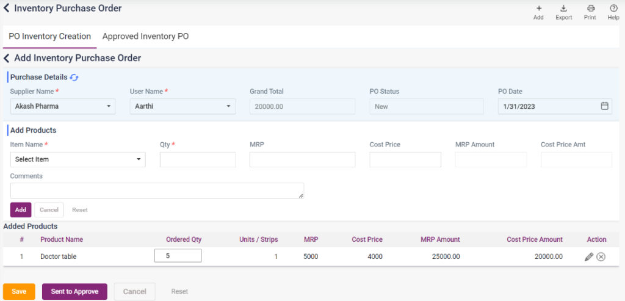
Task: Edit Doctor table row with pencil icon
Action: (588, 257)
